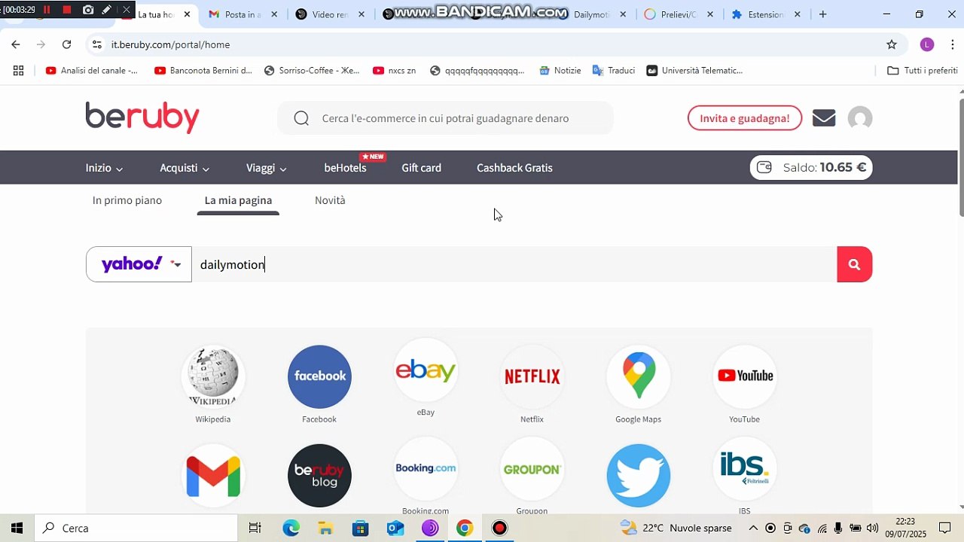Image resolution: width=964 pixels, height=542 pixels.
Task: Open the beruby blog shortcut icon
Action: (319, 475)
